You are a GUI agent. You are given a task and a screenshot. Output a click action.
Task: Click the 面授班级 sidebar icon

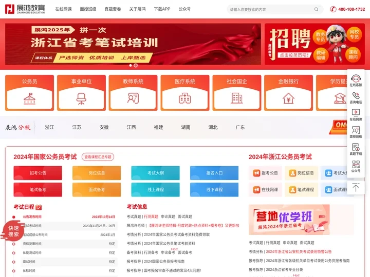pyautogui.click(x=356, y=130)
